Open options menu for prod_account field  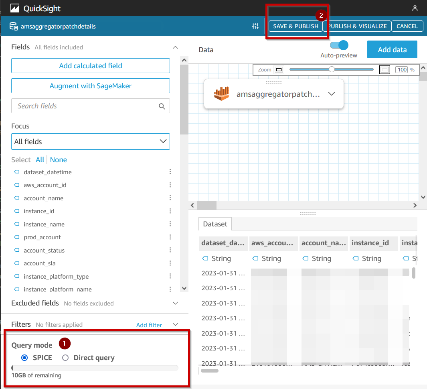coord(170,237)
